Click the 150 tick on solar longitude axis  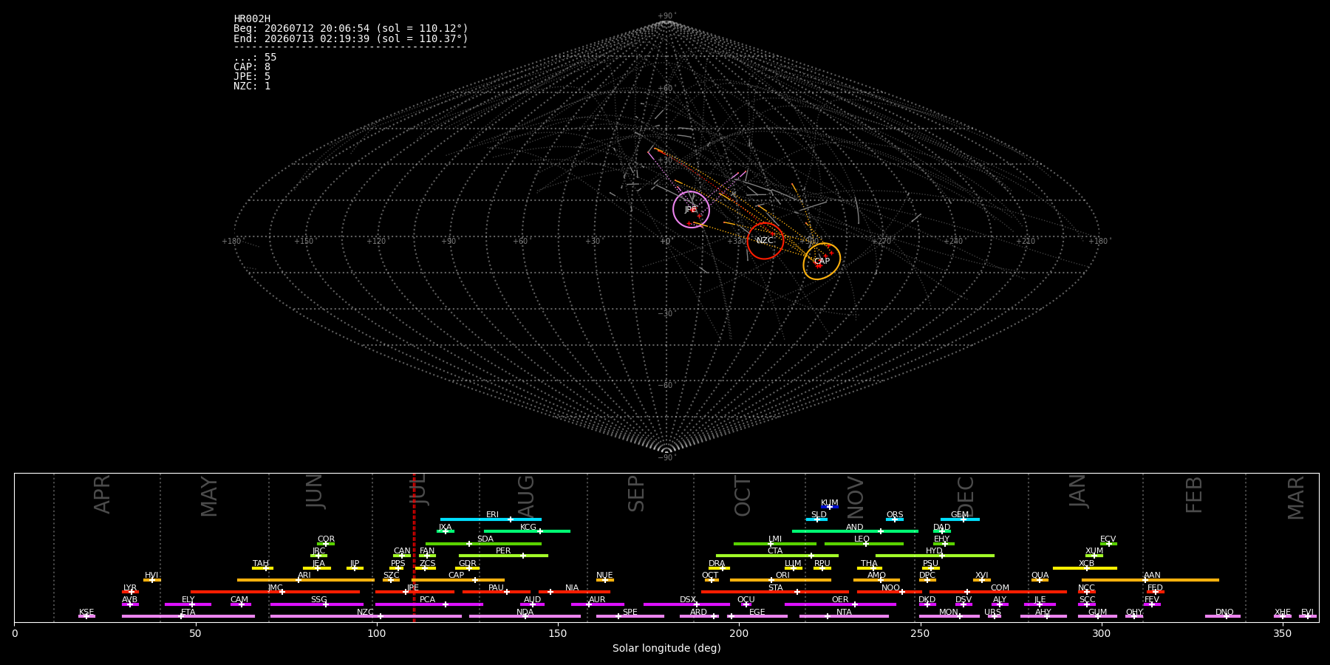558,634
